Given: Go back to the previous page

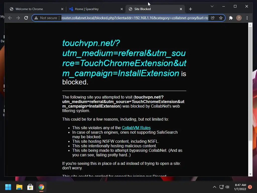Looking at the screenshot, I should [x=10, y=18].
